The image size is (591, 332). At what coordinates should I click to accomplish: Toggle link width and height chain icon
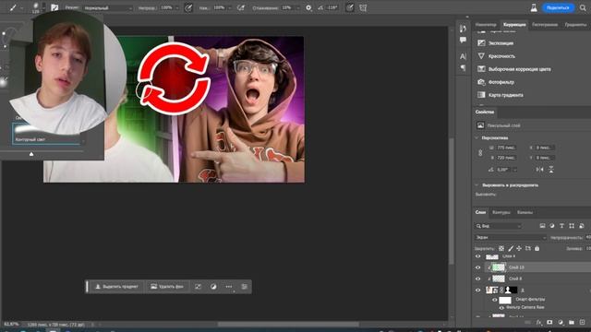click(x=480, y=153)
